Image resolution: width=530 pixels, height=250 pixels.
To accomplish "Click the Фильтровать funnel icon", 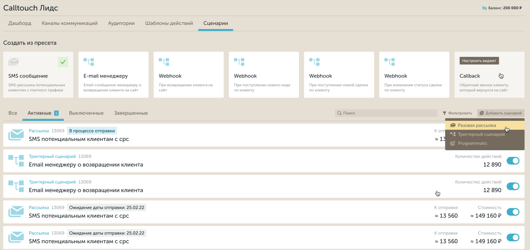I will click(444, 113).
